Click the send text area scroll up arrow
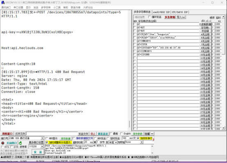 coord(152,146)
